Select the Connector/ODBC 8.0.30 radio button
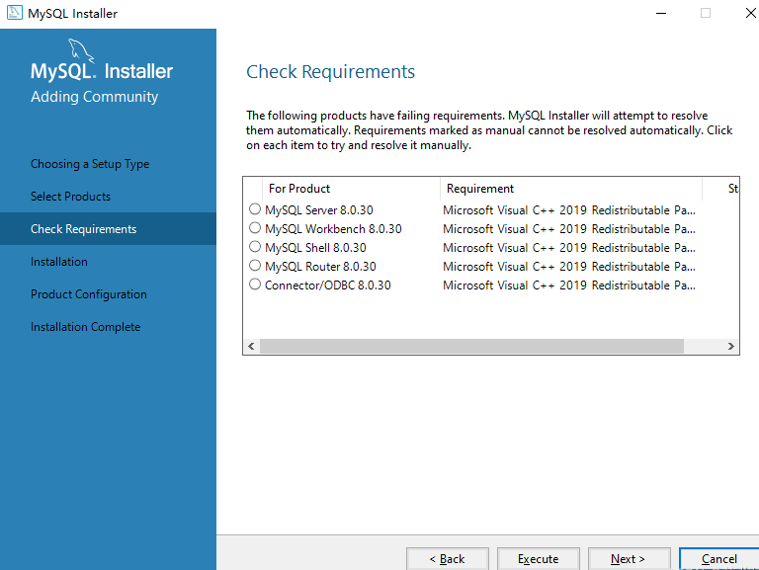This screenshot has width=759, height=570. pos(255,285)
